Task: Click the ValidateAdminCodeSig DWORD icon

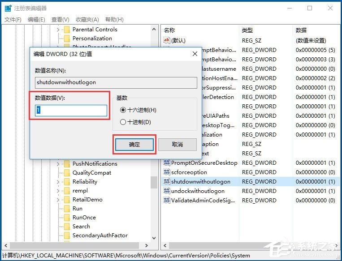Action: (x=167, y=200)
